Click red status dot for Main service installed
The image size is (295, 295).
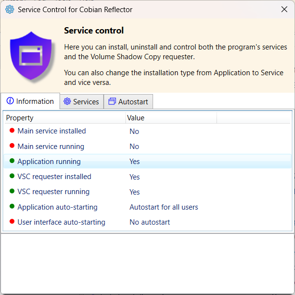(12, 131)
